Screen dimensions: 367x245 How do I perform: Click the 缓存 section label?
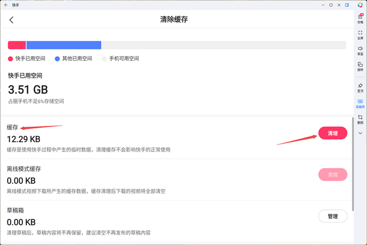[13, 128]
